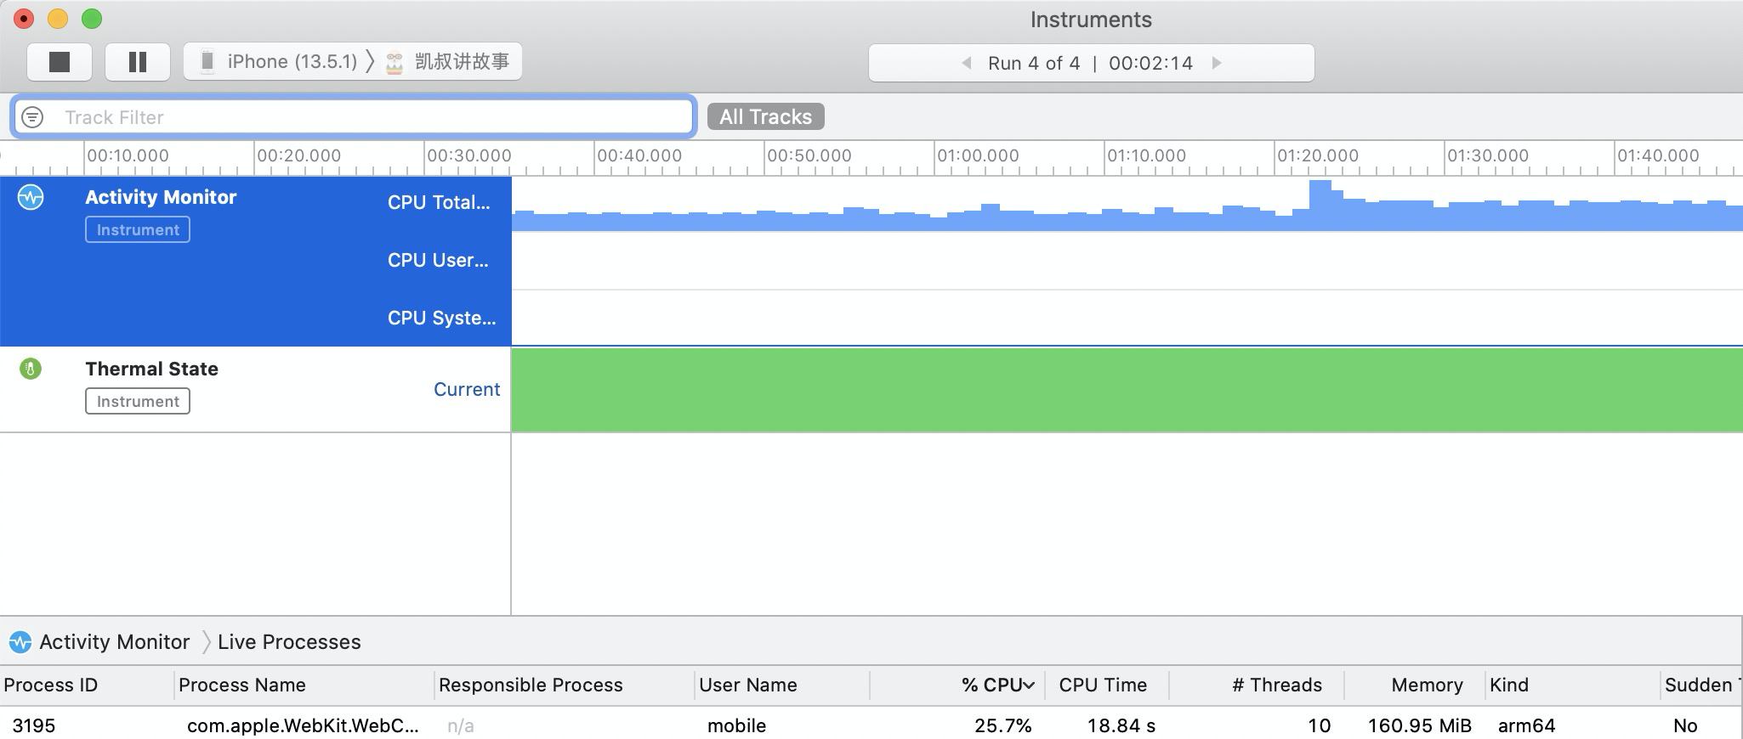Click the arm64 kind cell
Viewport: 1743px width, 739px height.
1527,725
